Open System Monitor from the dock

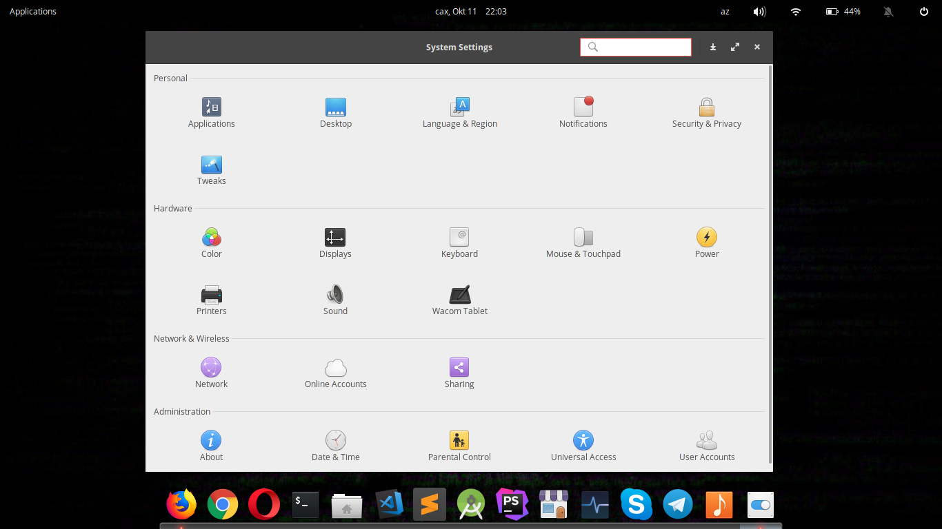pos(594,505)
